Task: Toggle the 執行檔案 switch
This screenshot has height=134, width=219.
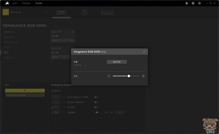Action: coord(96,107)
